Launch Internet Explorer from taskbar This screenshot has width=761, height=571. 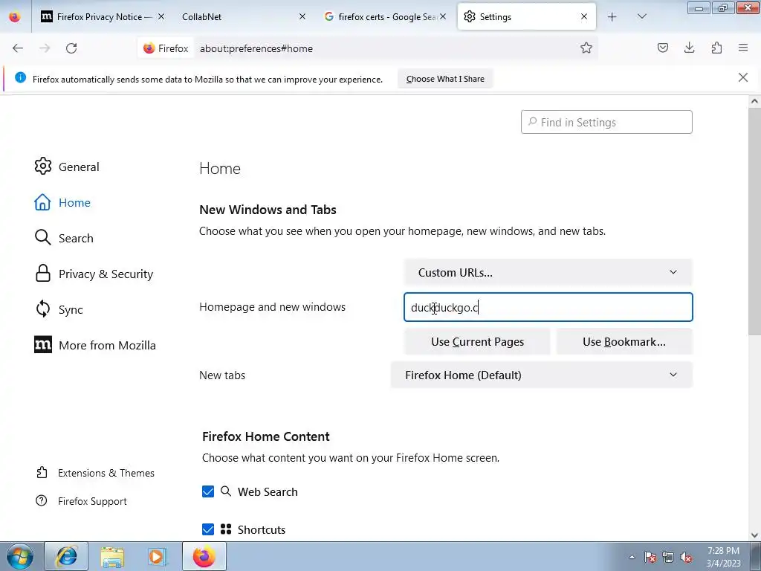tap(66, 556)
